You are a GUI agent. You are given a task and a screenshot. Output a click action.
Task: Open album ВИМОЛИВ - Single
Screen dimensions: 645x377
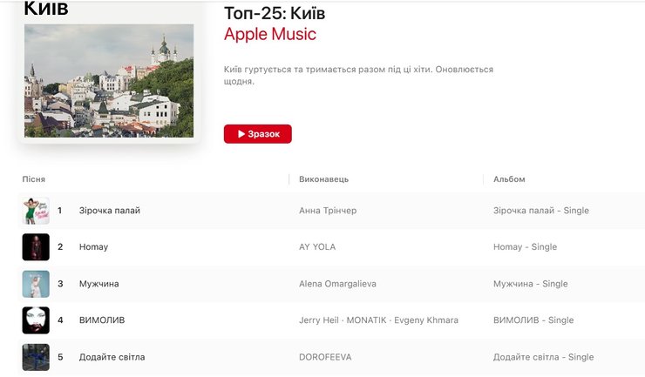click(x=533, y=320)
